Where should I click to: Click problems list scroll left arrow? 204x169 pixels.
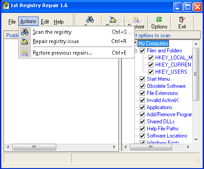click(x=8, y=147)
